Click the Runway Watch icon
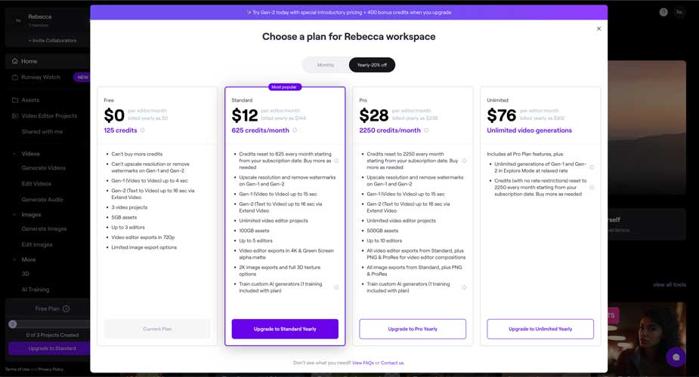 pos(14,77)
